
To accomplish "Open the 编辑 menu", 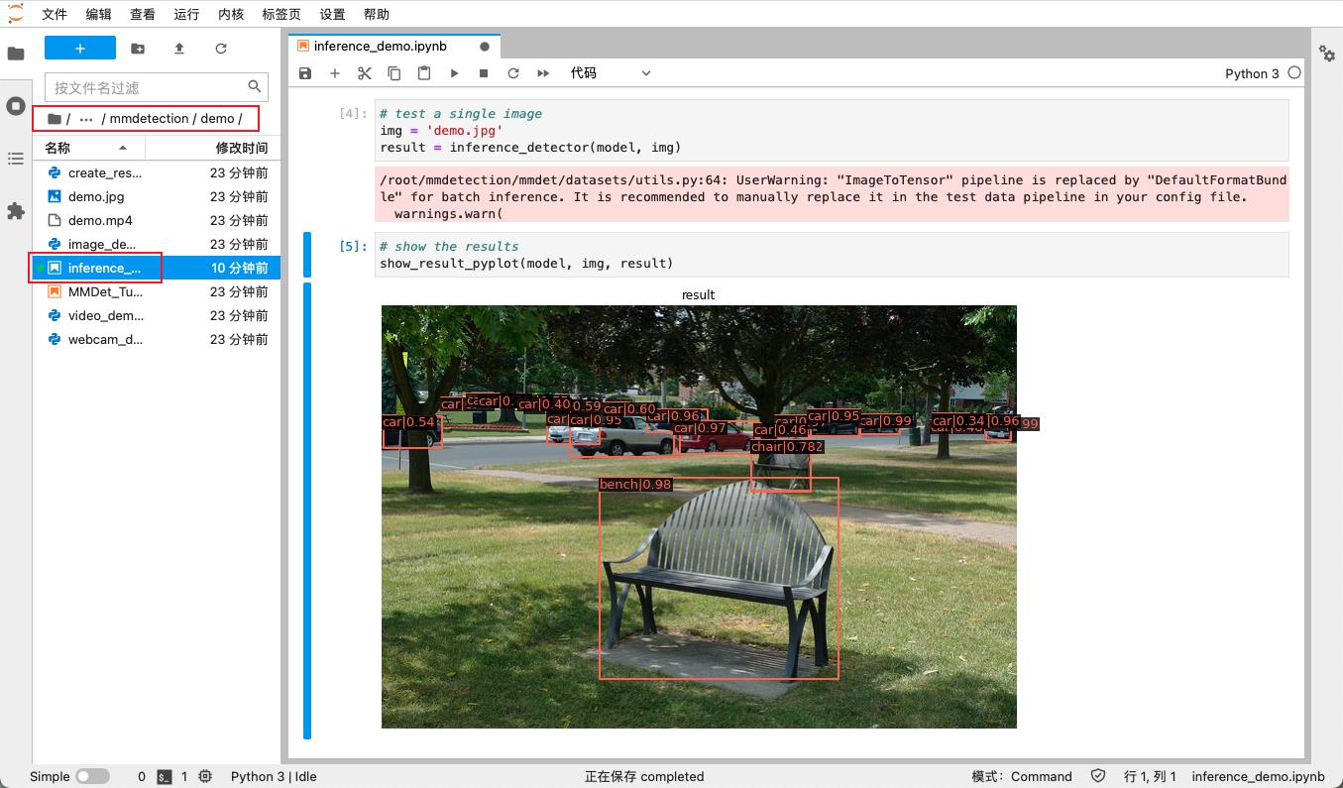I will coord(98,14).
